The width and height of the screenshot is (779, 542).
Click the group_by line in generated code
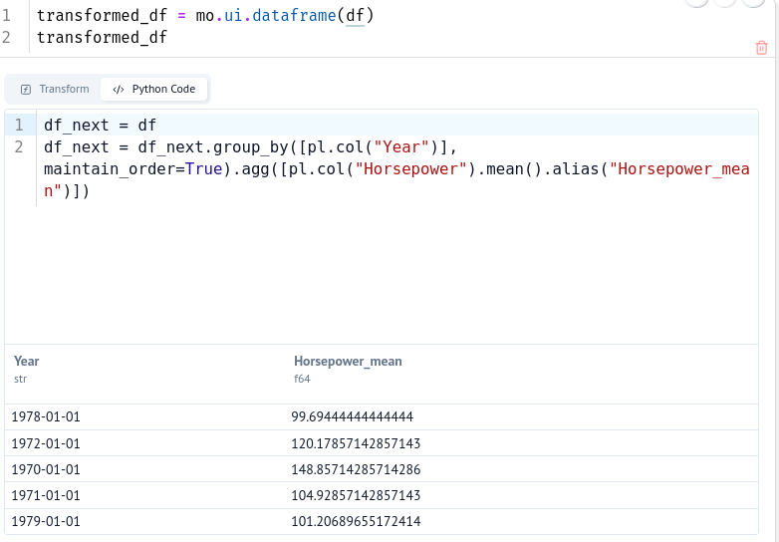(249, 147)
